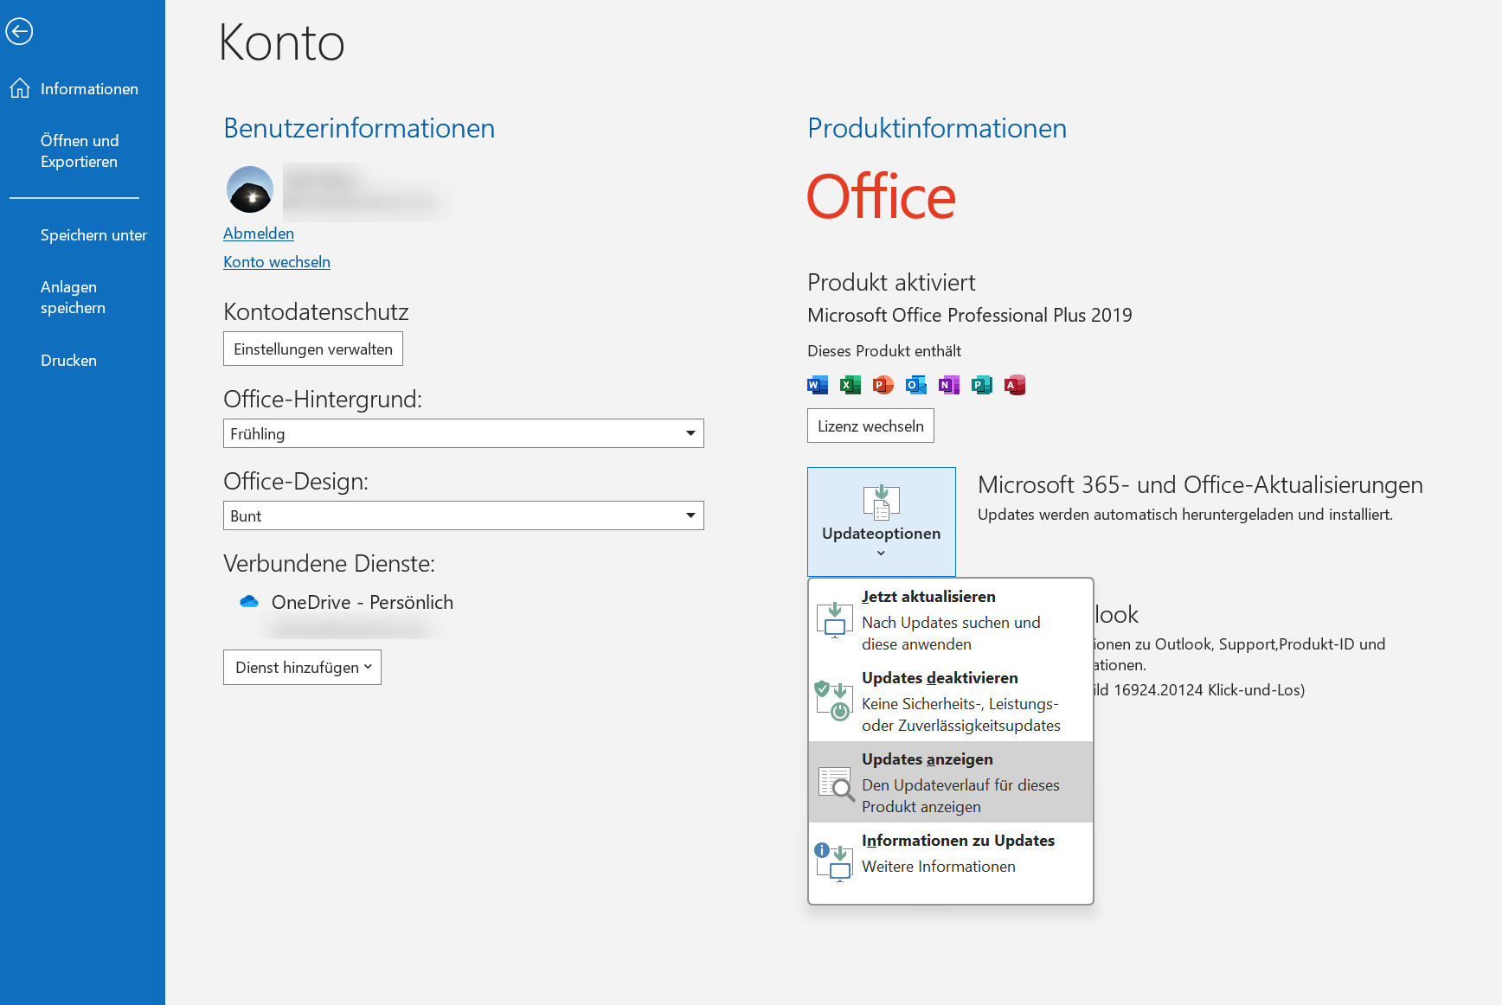Click the Updateoptionen label
Viewport: 1502px width, 1005px height.
(881, 534)
